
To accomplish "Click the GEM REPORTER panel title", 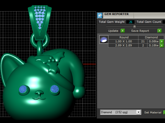I will [x=117, y=14].
